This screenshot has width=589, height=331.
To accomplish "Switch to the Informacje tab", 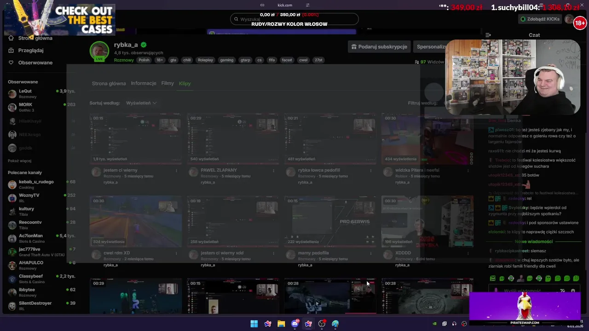I will pos(144,84).
